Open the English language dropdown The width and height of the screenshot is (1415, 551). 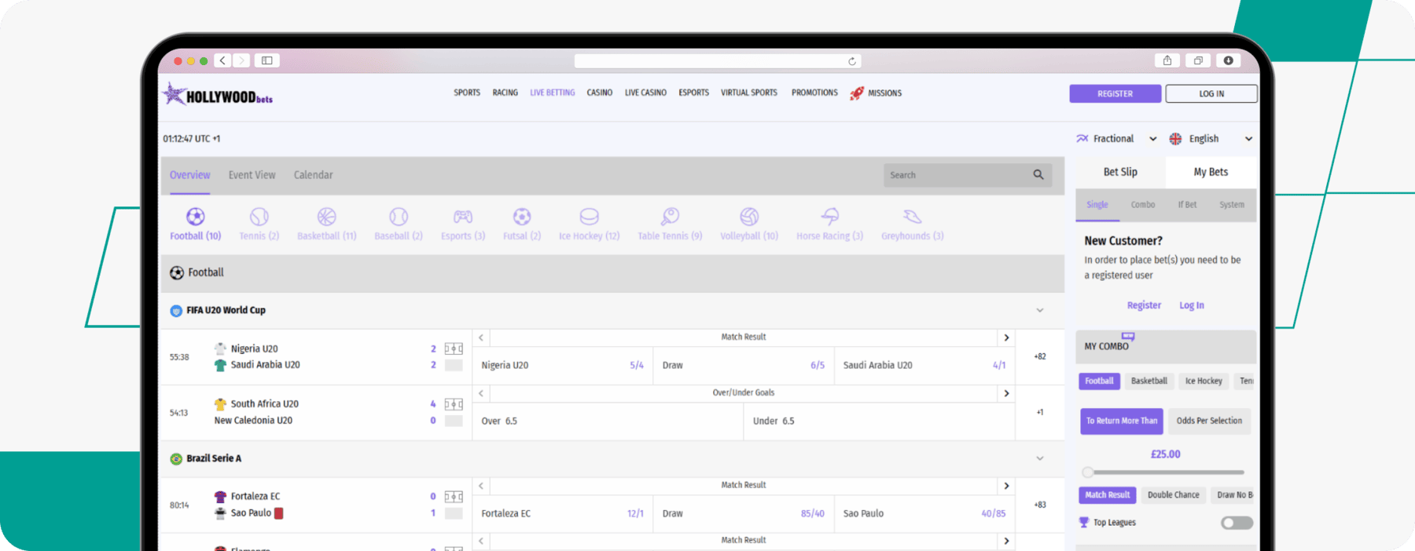tap(1211, 139)
